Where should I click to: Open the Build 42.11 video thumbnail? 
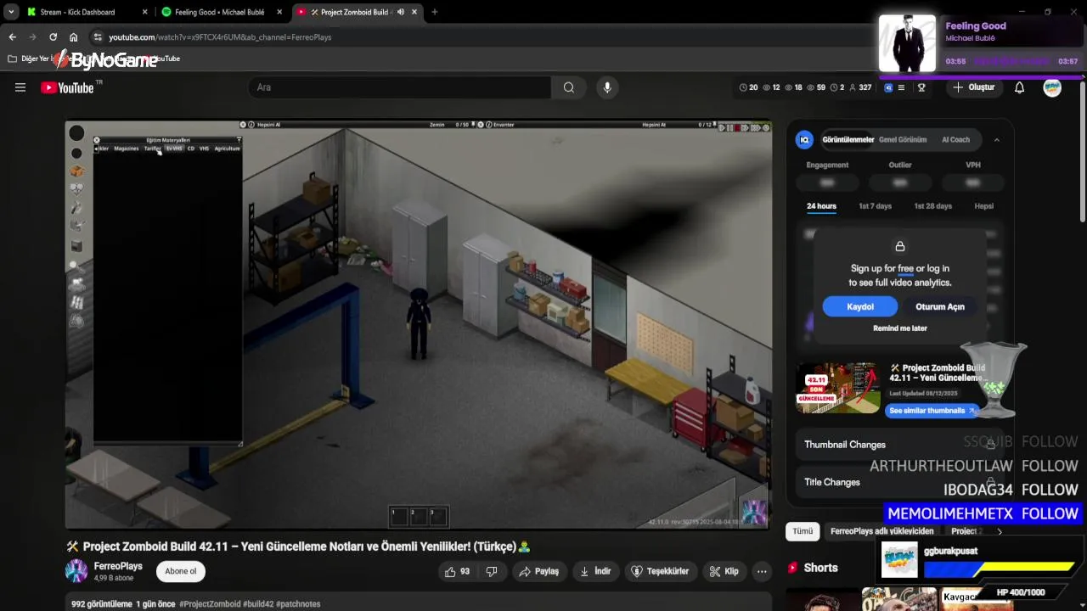(x=837, y=388)
